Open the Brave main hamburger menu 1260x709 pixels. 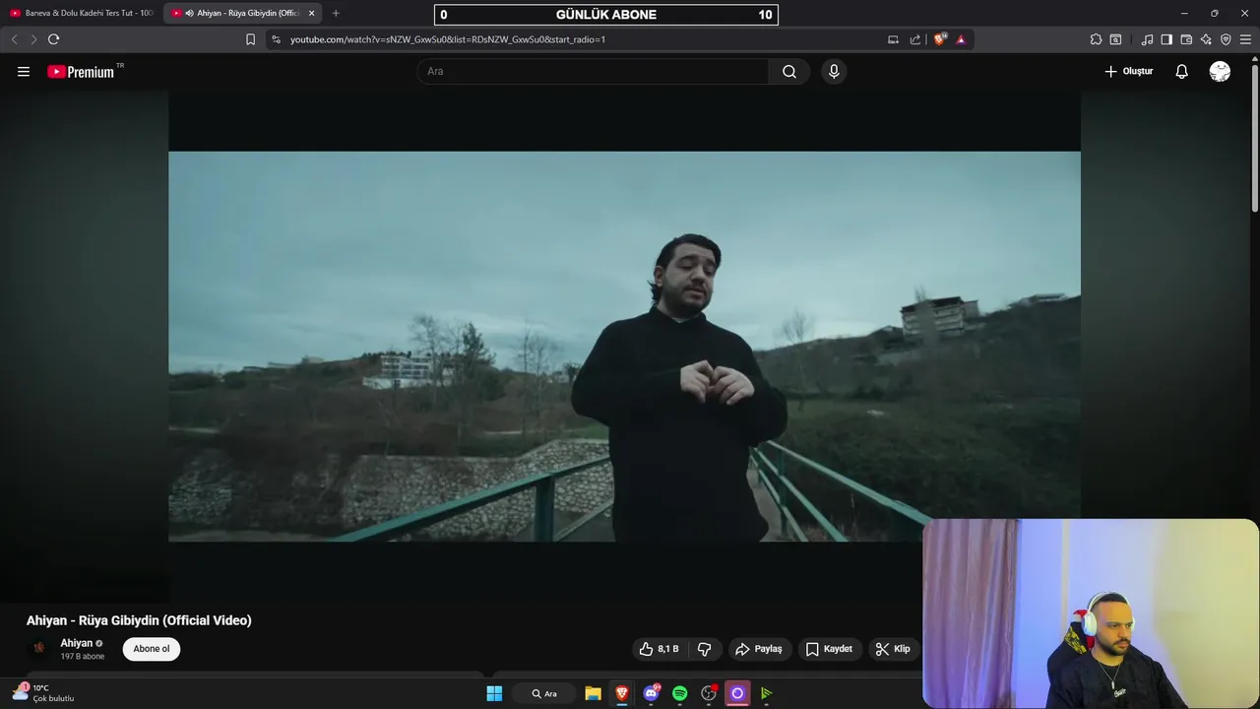coord(1246,39)
